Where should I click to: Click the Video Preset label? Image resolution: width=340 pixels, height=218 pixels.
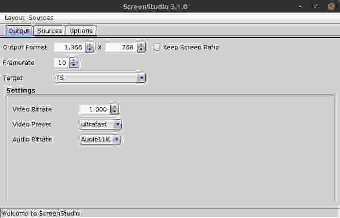[32, 125]
